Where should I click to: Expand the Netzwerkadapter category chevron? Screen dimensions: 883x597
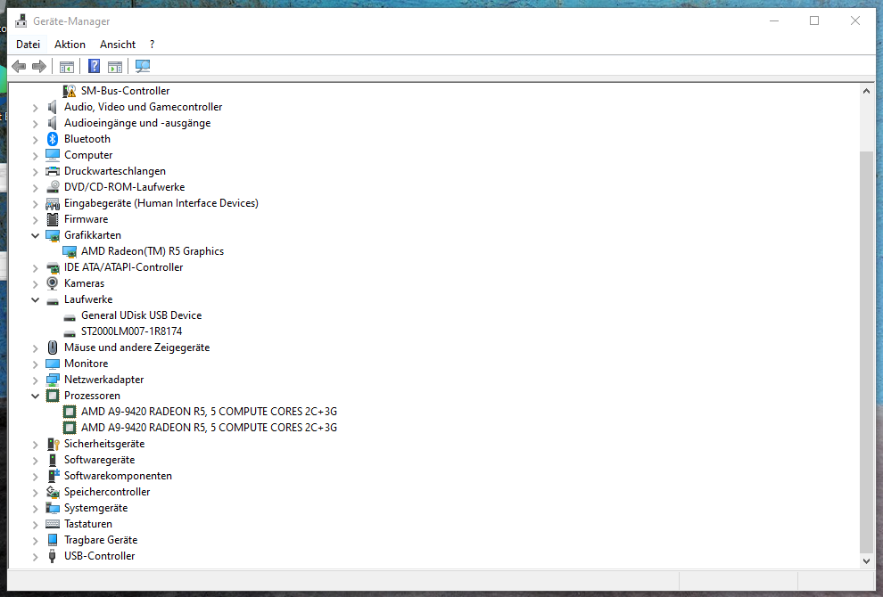click(35, 380)
